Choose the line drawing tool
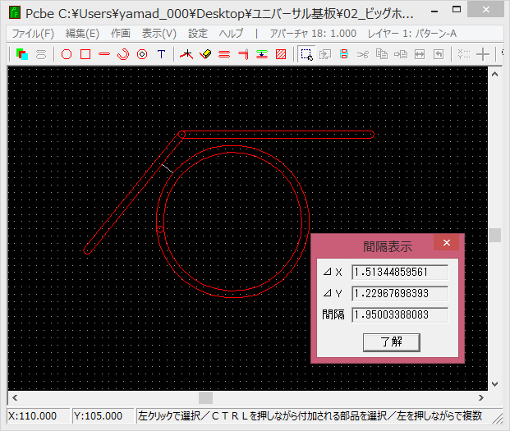This screenshot has width=510, height=431. [x=104, y=54]
